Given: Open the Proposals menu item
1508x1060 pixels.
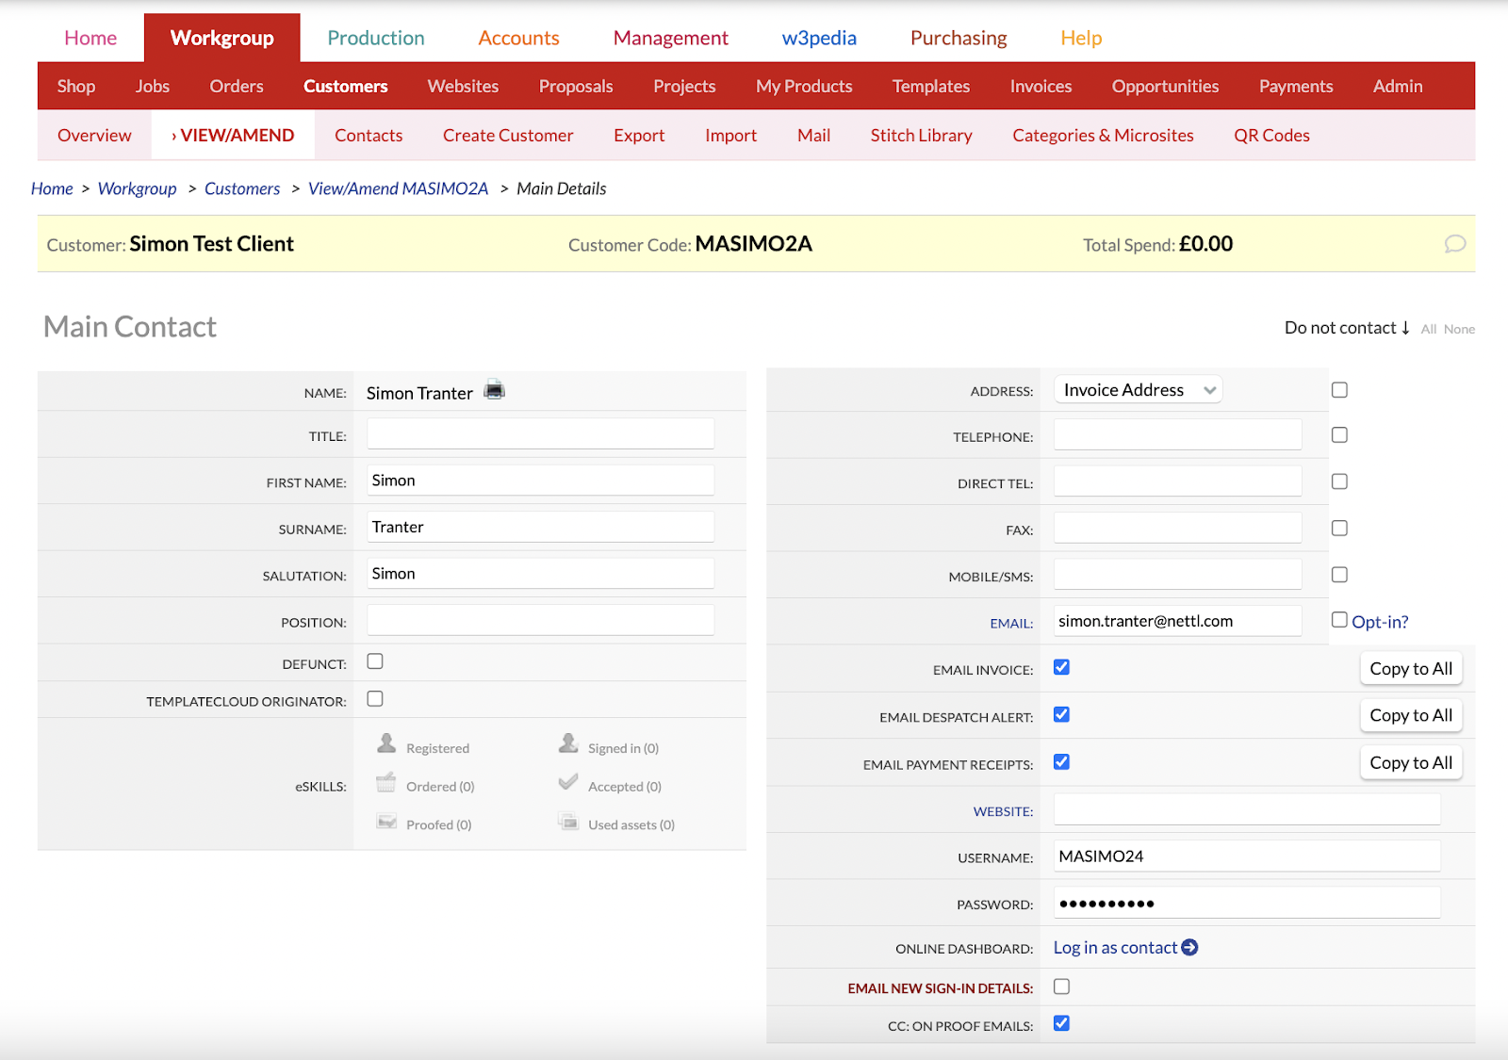Looking at the screenshot, I should click(576, 86).
